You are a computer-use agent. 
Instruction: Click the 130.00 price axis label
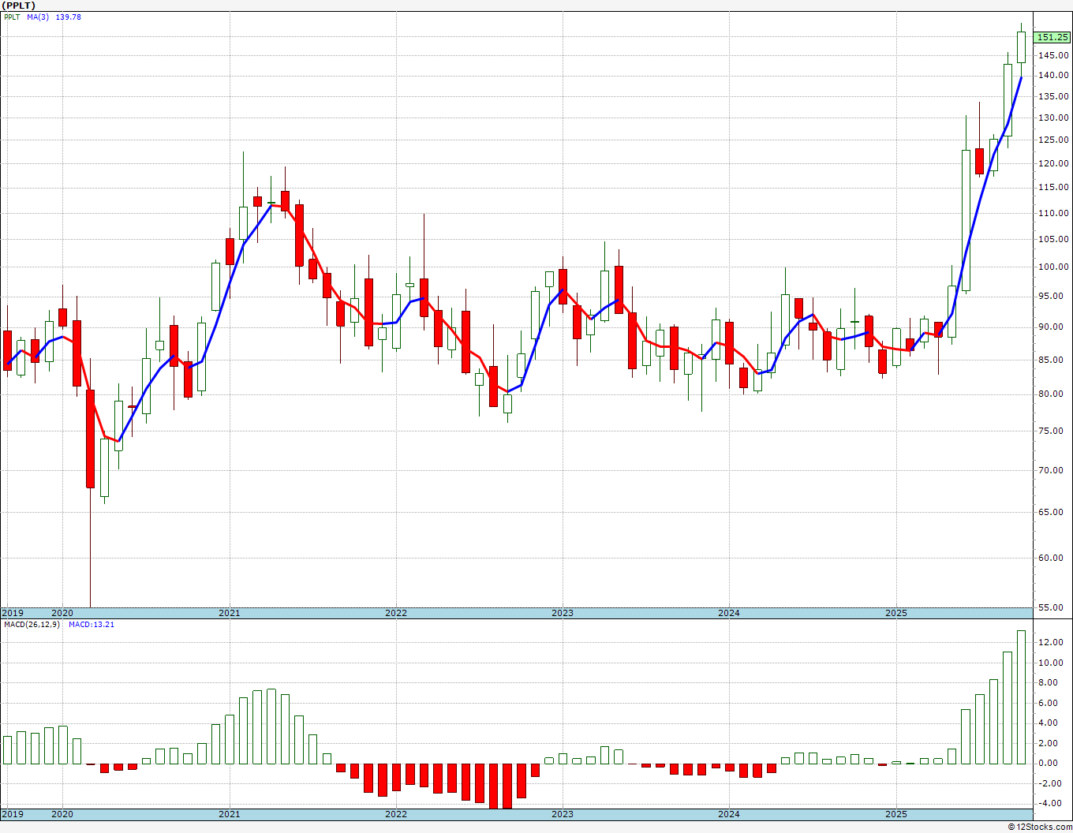click(1054, 118)
